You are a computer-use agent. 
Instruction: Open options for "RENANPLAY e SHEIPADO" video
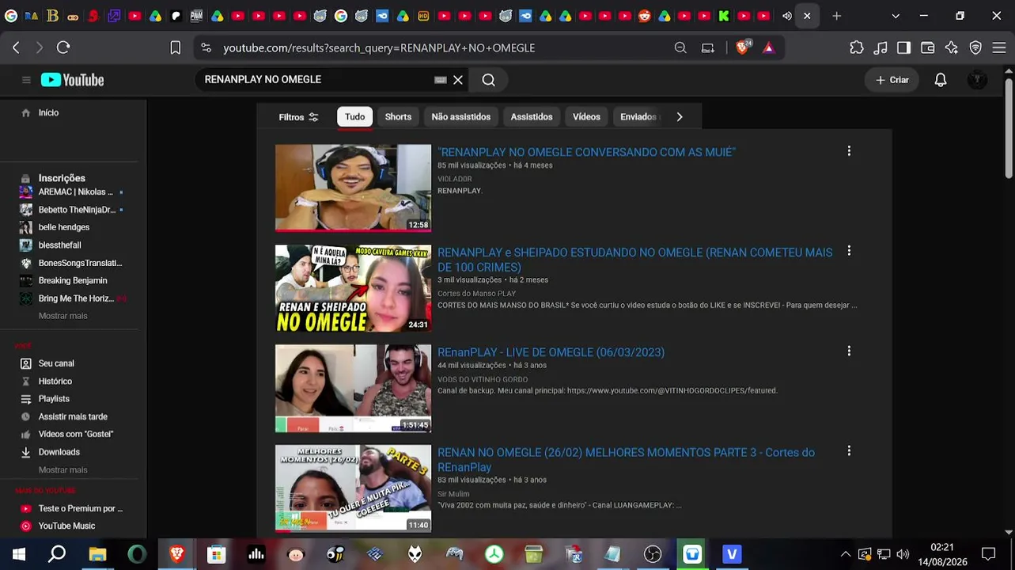coord(849,250)
